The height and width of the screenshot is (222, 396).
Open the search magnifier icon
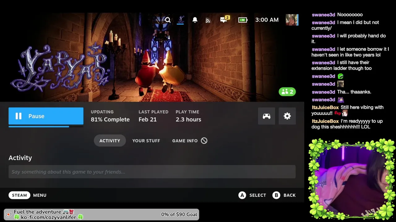pyautogui.click(x=168, y=20)
